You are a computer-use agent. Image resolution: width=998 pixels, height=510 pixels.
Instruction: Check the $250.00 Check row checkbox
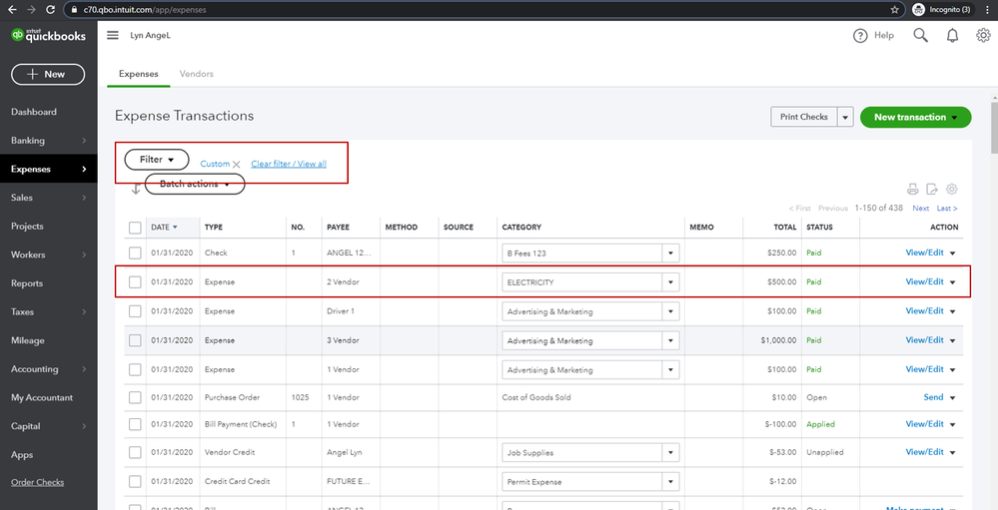point(135,254)
